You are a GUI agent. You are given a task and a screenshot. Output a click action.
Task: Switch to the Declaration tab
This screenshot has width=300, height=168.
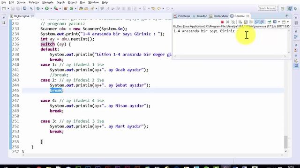coord(218,16)
